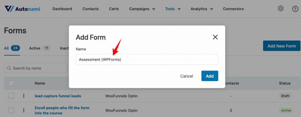
Task: Click the Autonami logo
Action: pyautogui.click(x=22, y=9)
